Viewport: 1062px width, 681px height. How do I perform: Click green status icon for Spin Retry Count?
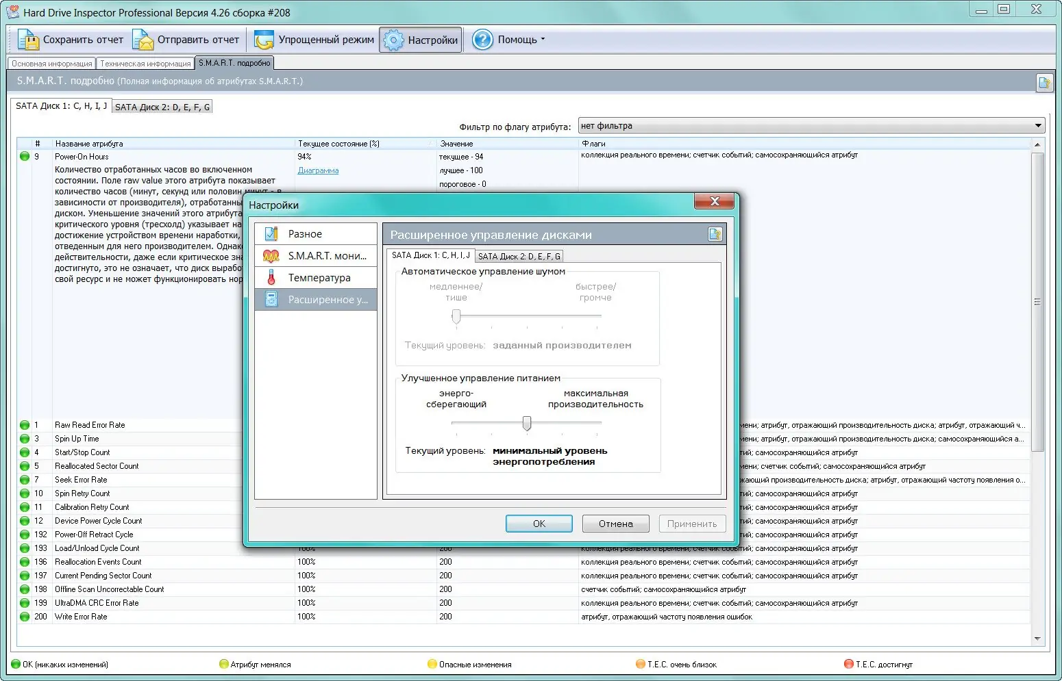click(25, 493)
